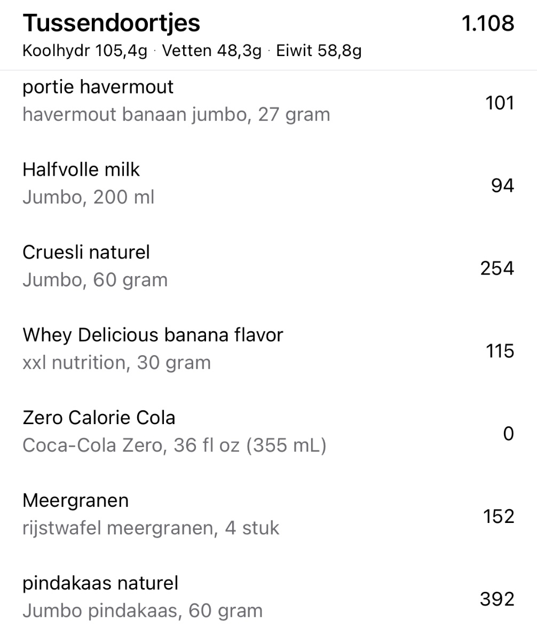
Task: Tap the 1.108 total calories value
Action: point(487,24)
